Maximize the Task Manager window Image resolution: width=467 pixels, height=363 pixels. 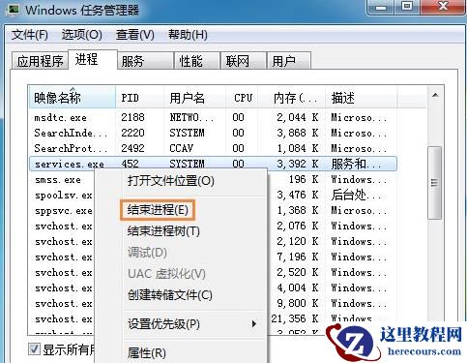coord(407,7)
